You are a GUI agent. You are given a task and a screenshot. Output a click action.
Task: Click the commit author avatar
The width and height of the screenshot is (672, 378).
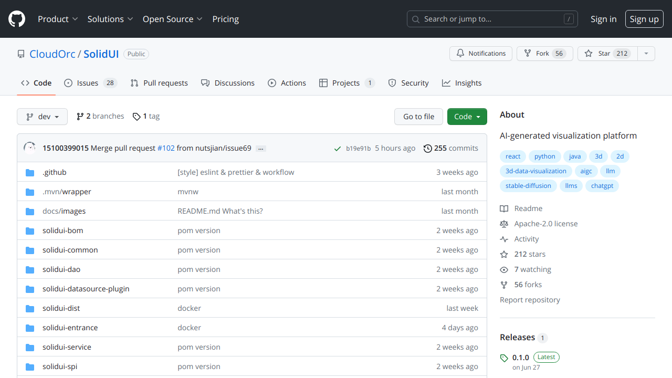click(30, 148)
